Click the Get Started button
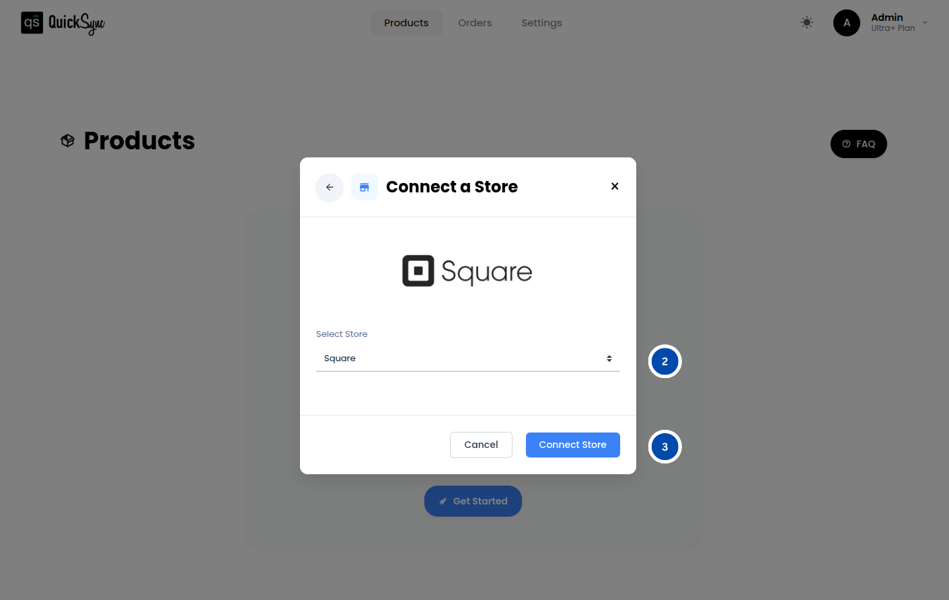Image resolution: width=949 pixels, height=600 pixels. [x=473, y=500]
